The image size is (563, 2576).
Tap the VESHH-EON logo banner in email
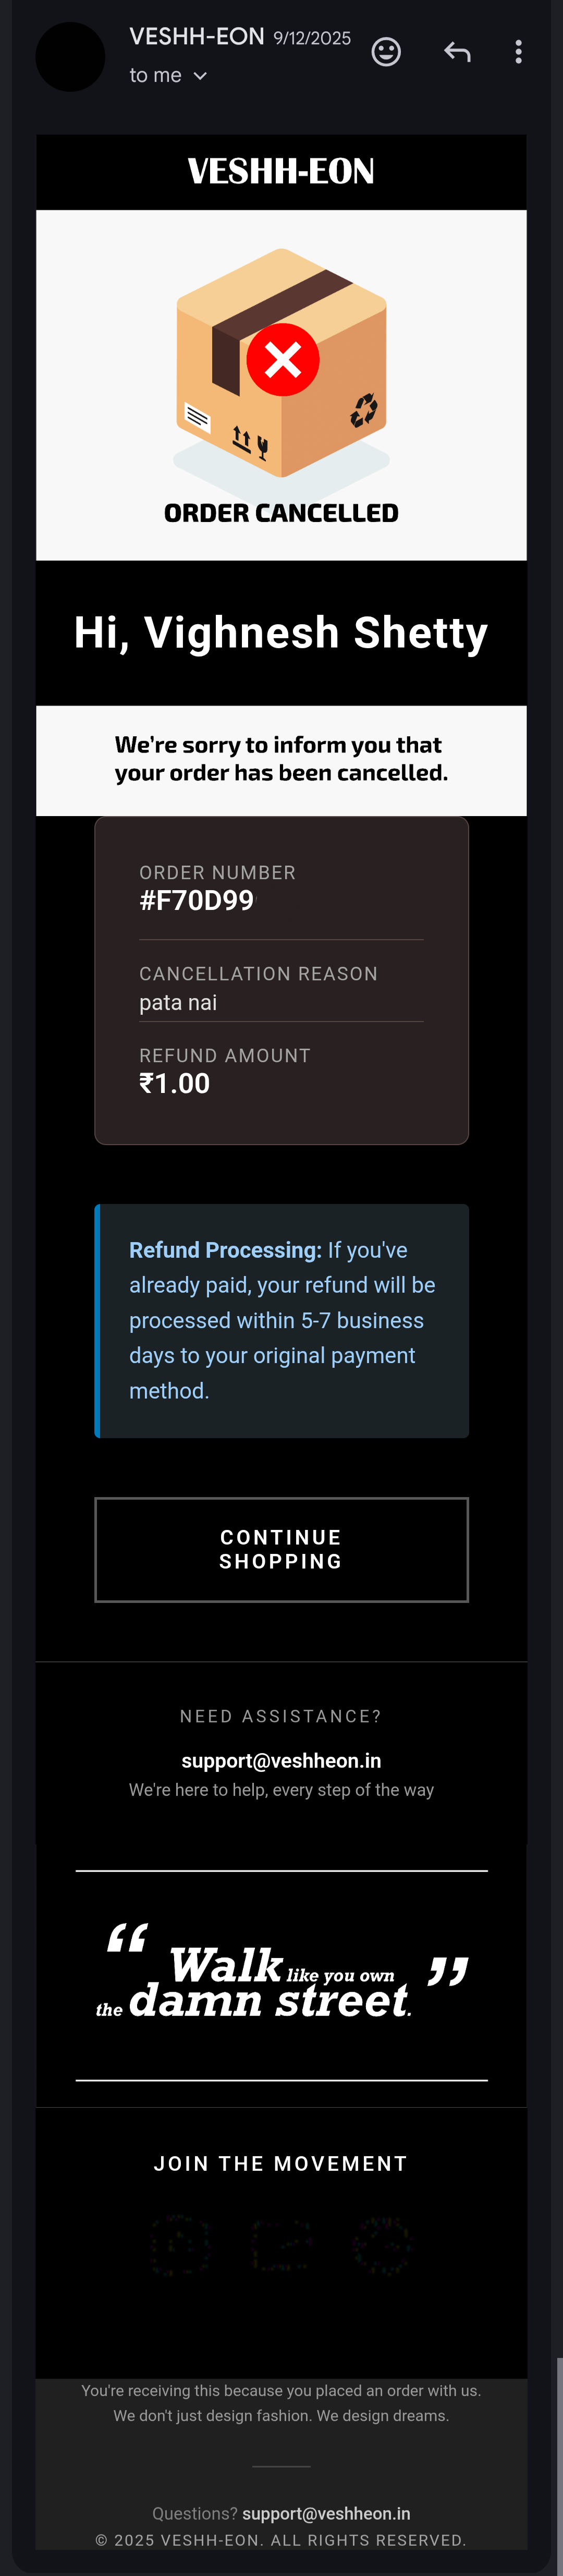point(281,172)
